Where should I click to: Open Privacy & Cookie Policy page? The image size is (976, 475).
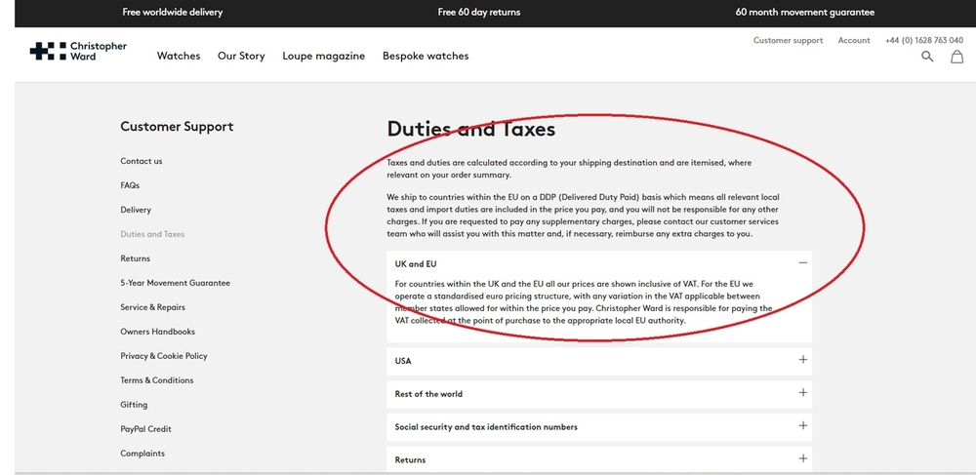(x=164, y=356)
